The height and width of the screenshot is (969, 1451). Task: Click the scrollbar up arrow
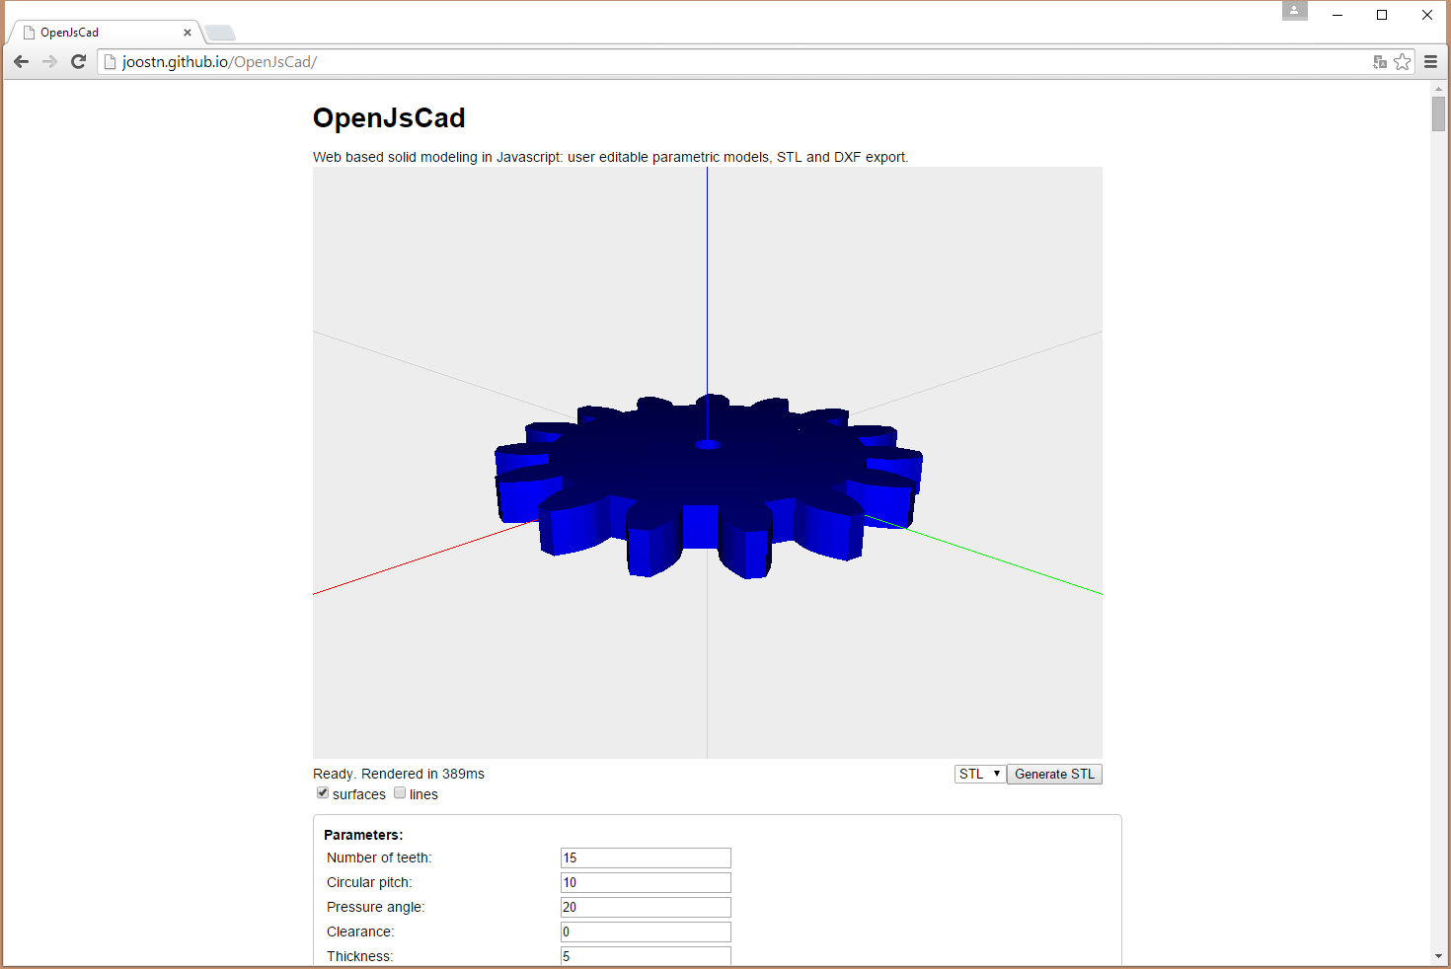pyautogui.click(x=1438, y=89)
